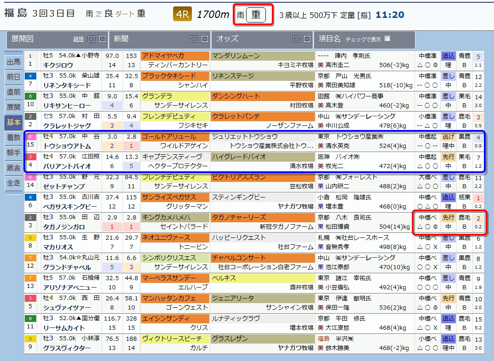Click the 重 track condition button

(x=256, y=15)
